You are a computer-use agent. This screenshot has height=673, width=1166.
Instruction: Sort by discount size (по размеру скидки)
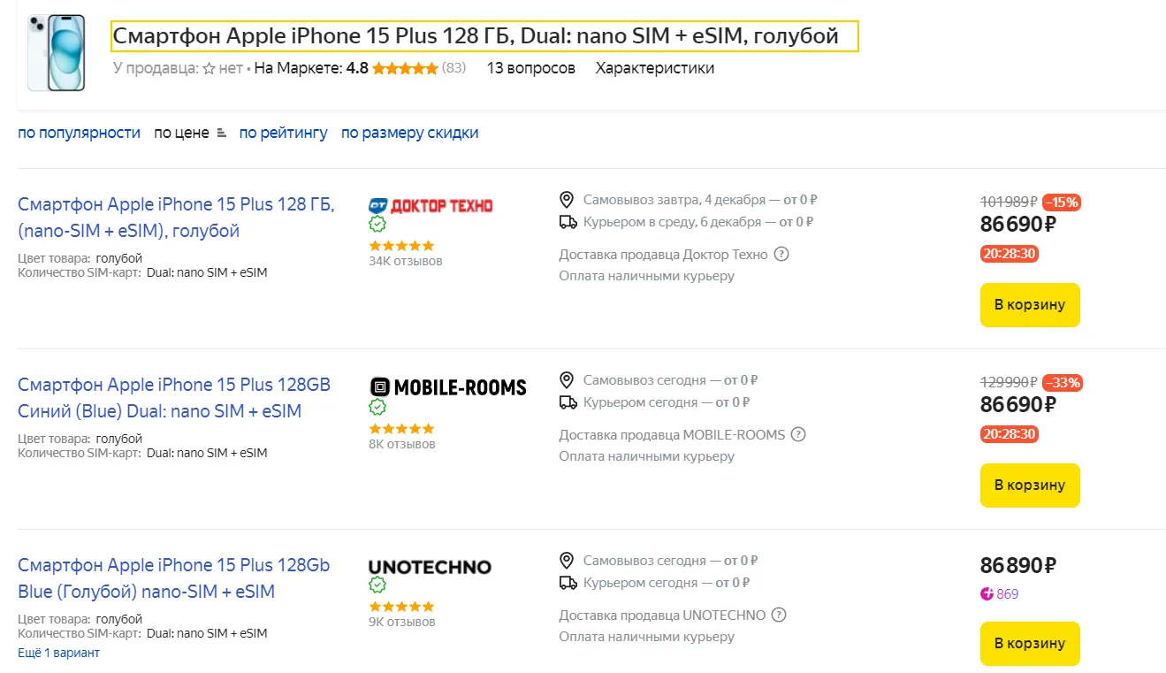pyautogui.click(x=409, y=133)
